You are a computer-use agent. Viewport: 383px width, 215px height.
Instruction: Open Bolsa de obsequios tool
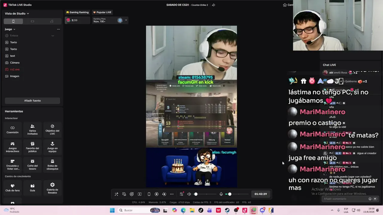tap(52, 165)
